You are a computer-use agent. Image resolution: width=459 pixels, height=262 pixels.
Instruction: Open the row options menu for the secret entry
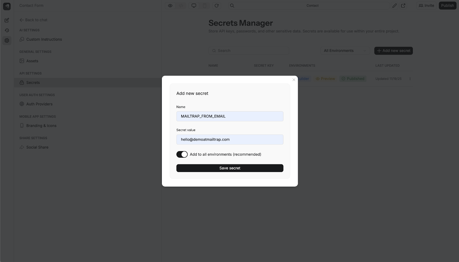(410, 78)
